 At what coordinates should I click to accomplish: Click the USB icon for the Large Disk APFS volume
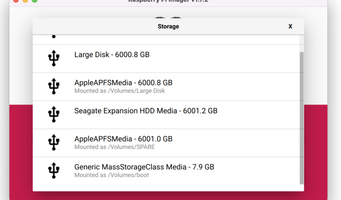(x=54, y=86)
